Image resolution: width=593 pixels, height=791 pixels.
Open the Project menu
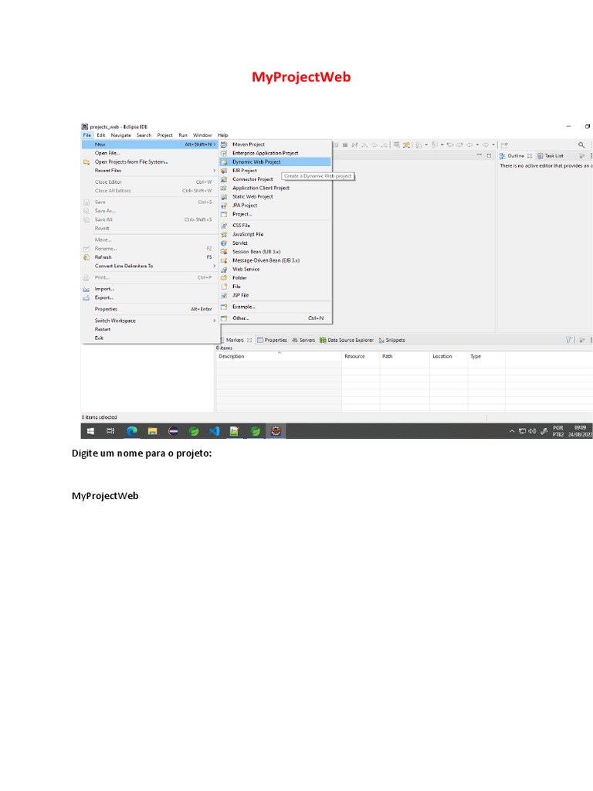[x=165, y=135]
